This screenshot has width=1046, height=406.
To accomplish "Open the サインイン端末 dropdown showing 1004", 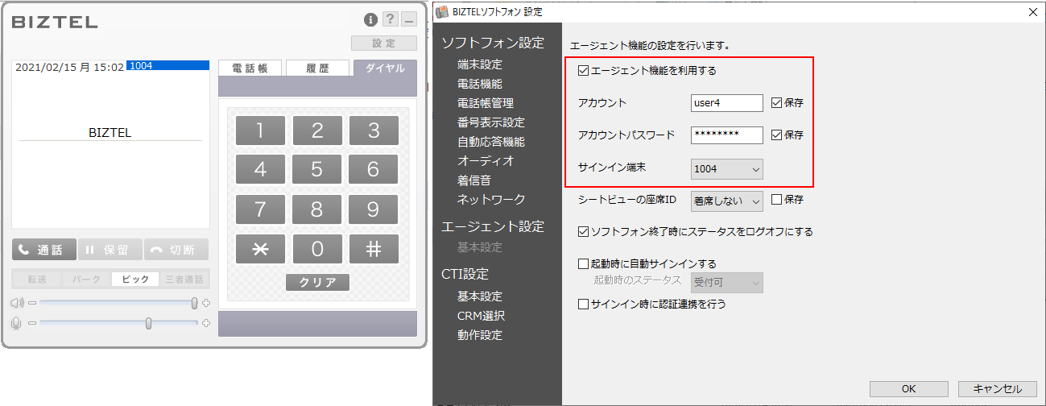I will coord(727,169).
